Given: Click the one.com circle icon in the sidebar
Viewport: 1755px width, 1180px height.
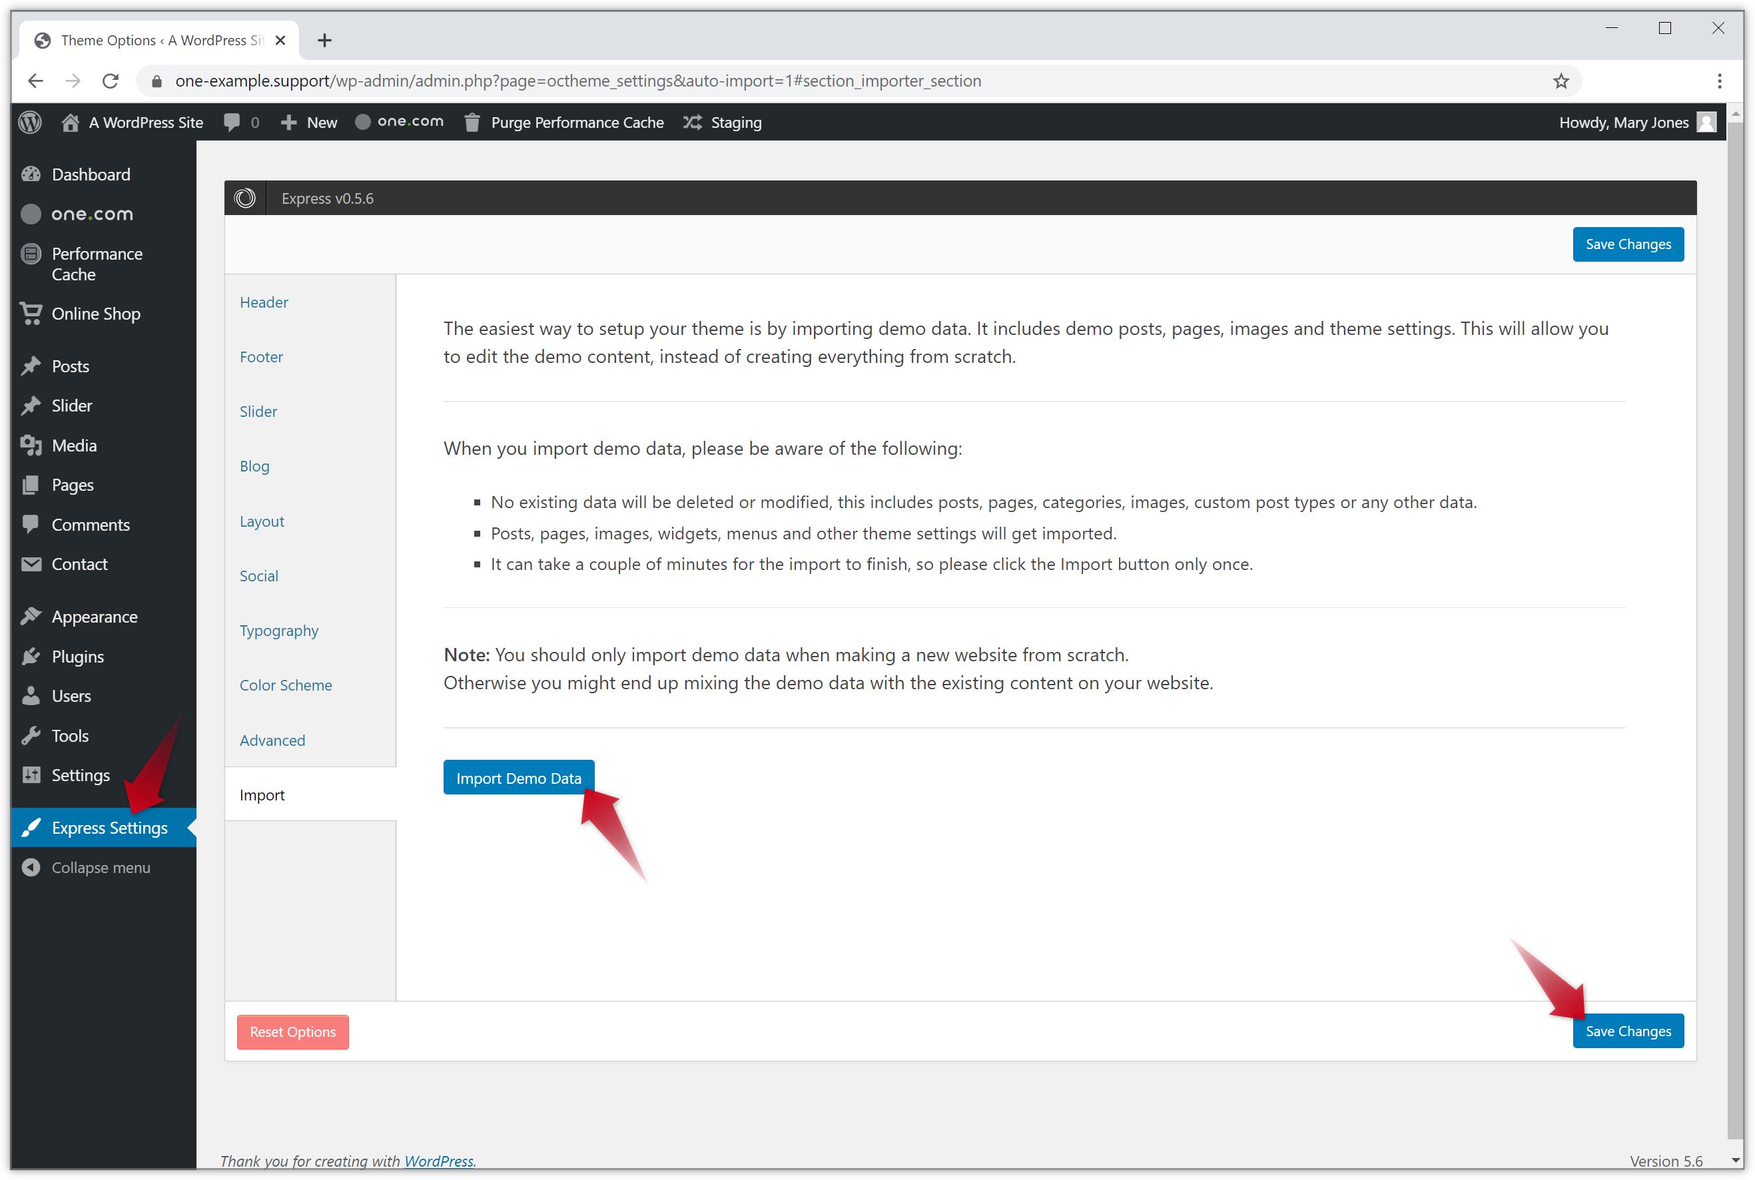Looking at the screenshot, I should [31, 214].
